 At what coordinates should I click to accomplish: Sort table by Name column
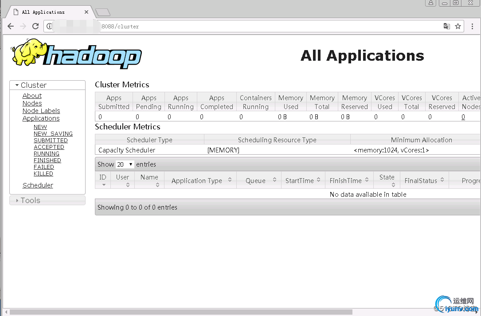[x=149, y=180]
